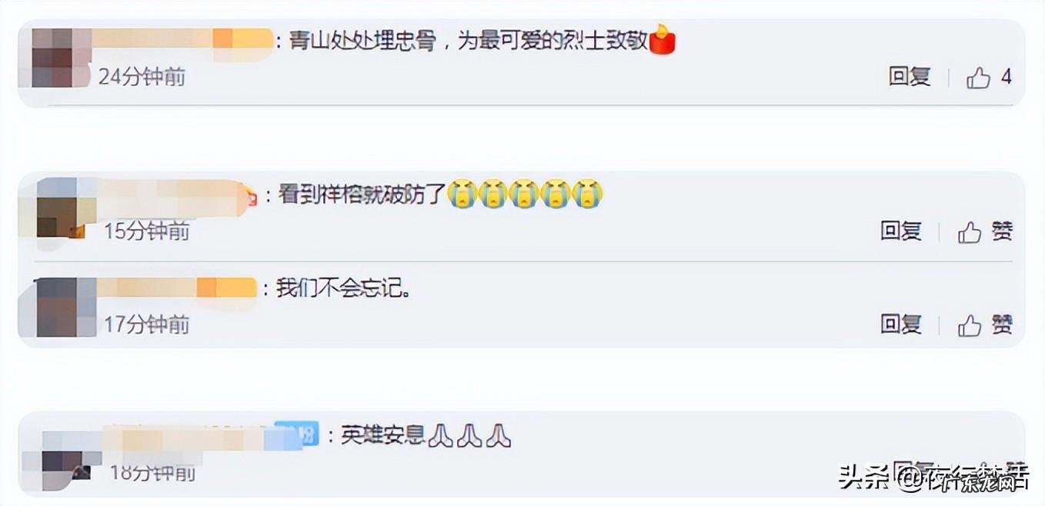The width and height of the screenshot is (1045, 506).
Task: Open blurred username of the 我们不会忘记 commenter
Action: tap(177, 288)
